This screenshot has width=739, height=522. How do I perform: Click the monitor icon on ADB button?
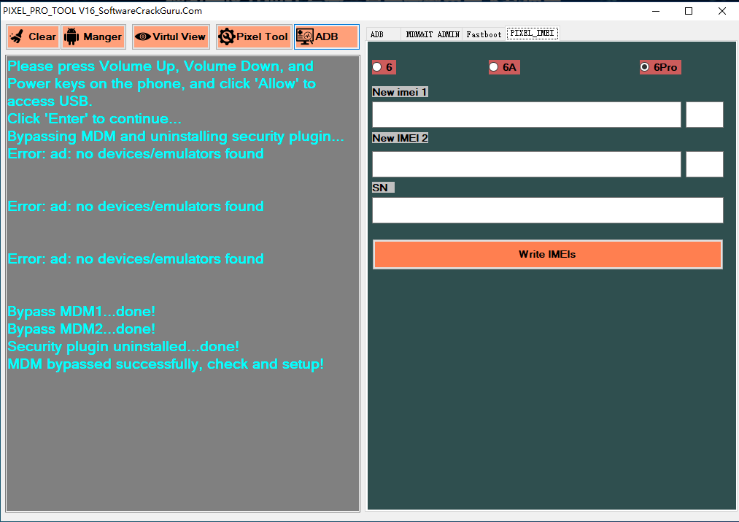(304, 37)
